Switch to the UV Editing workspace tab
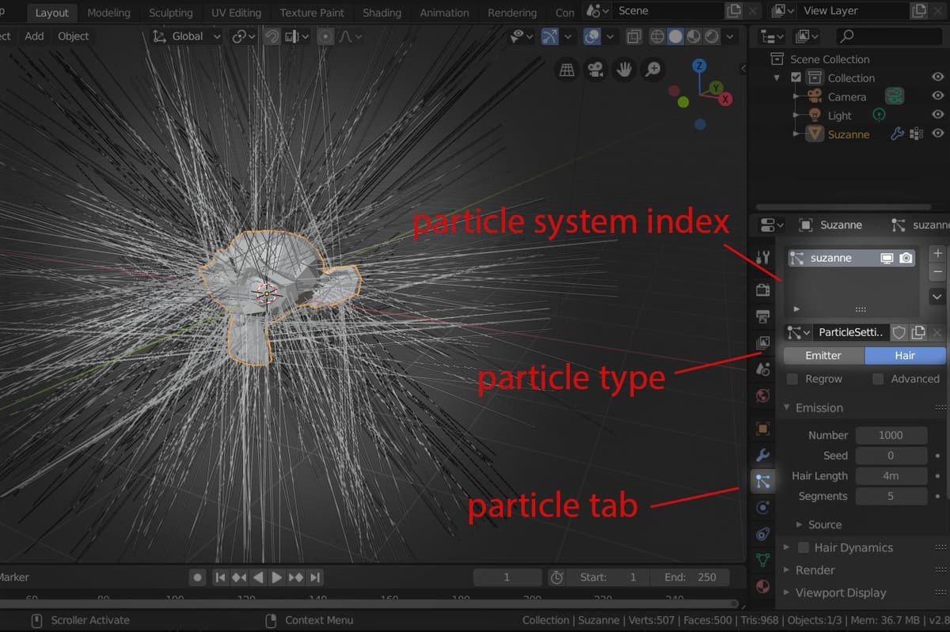Viewport: 950px width, 632px height. (x=236, y=13)
